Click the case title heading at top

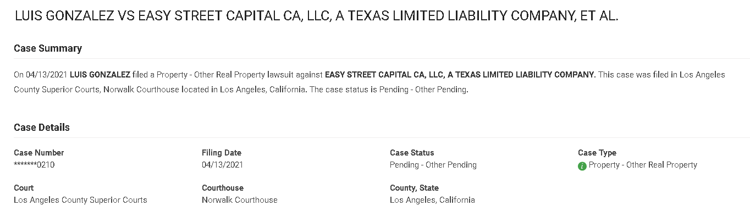point(317,16)
